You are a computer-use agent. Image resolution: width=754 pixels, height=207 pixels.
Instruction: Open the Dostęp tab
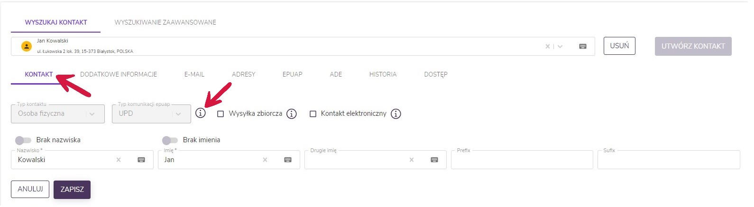pos(436,74)
